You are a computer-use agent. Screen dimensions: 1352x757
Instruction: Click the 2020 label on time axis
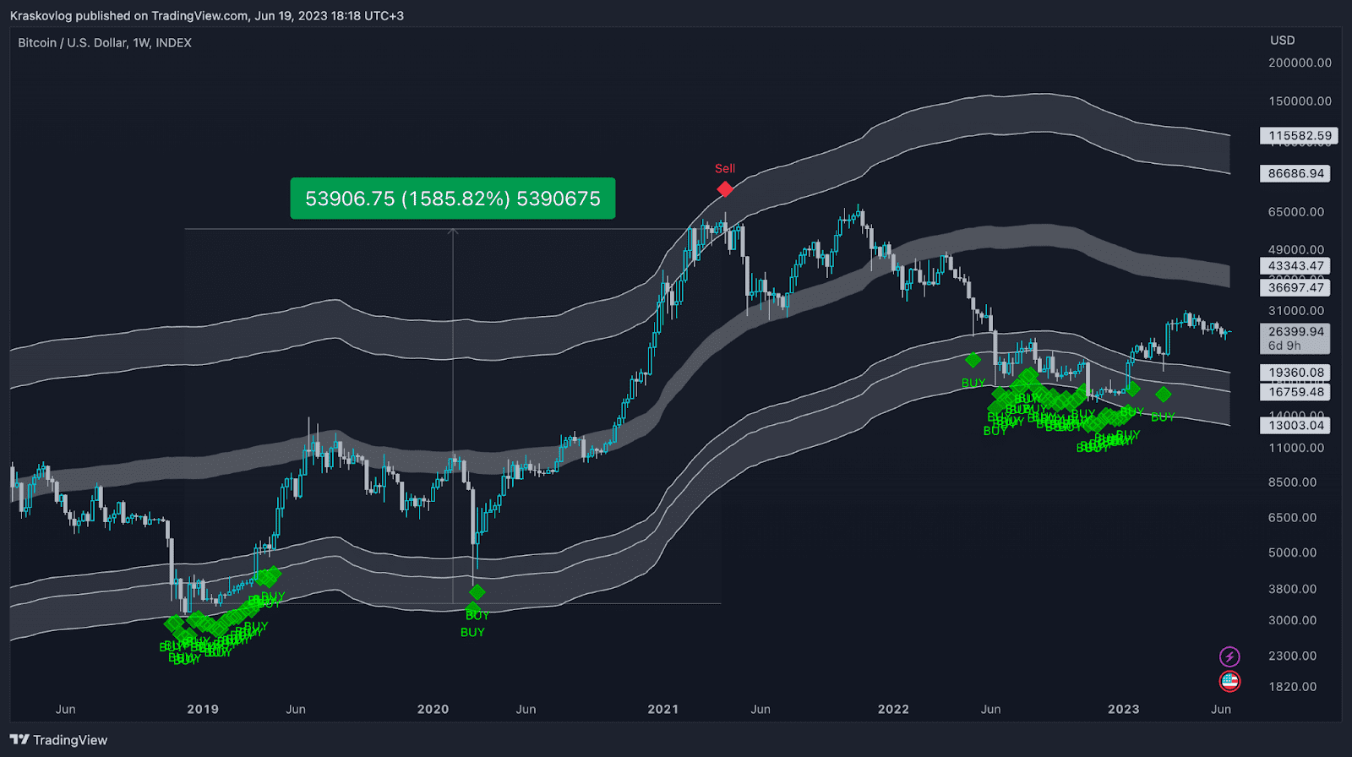tap(433, 709)
